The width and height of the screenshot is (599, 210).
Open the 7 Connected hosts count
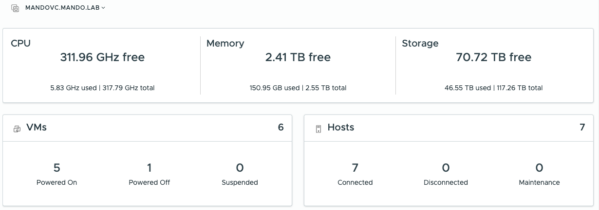coord(355,168)
